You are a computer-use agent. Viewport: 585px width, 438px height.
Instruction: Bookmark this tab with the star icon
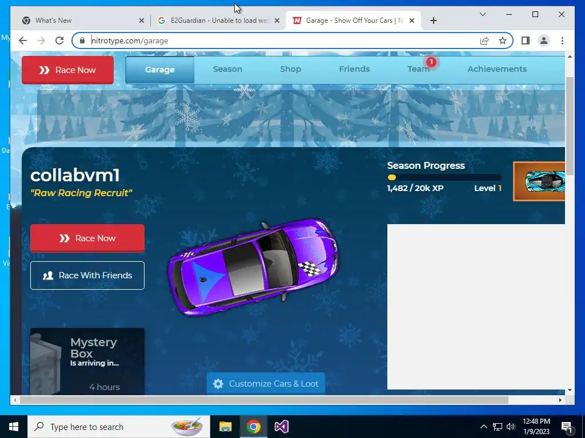pyautogui.click(x=503, y=40)
